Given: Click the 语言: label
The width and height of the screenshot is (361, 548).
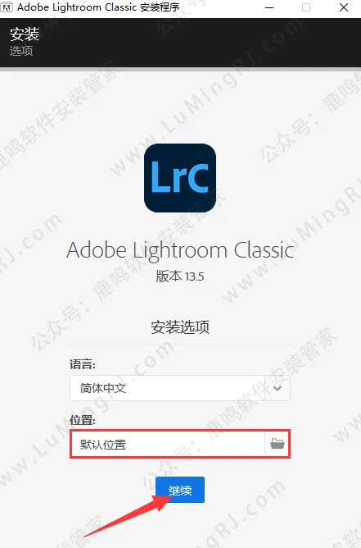Looking at the screenshot, I should coord(83,364).
